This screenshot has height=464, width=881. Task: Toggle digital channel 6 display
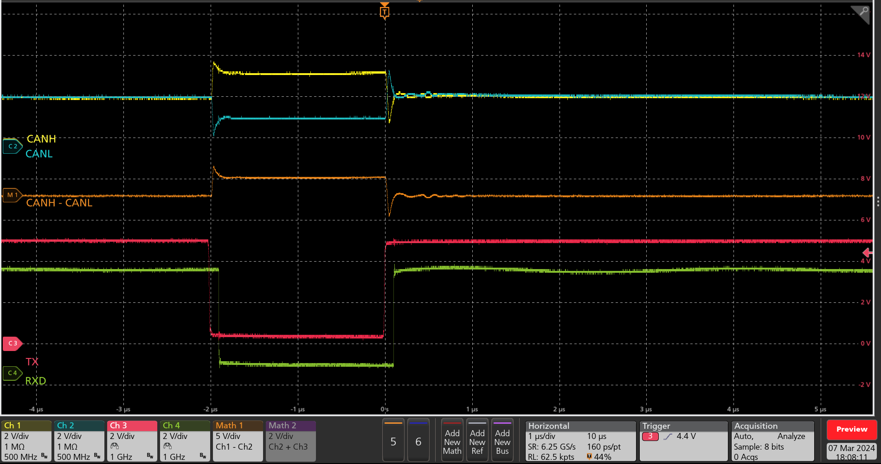click(418, 440)
